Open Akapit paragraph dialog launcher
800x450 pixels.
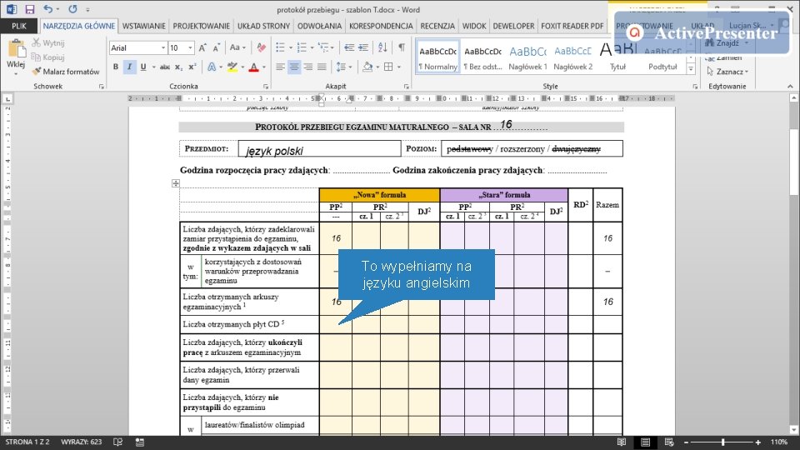pos(407,87)
